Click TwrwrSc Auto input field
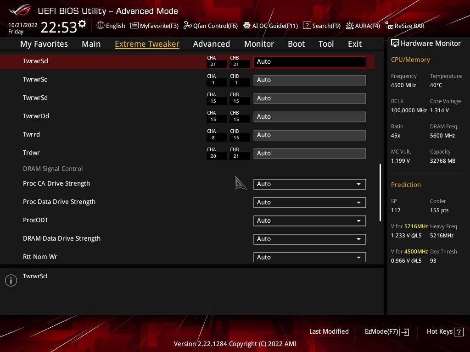The image size is (470, 352). (310, 80)
